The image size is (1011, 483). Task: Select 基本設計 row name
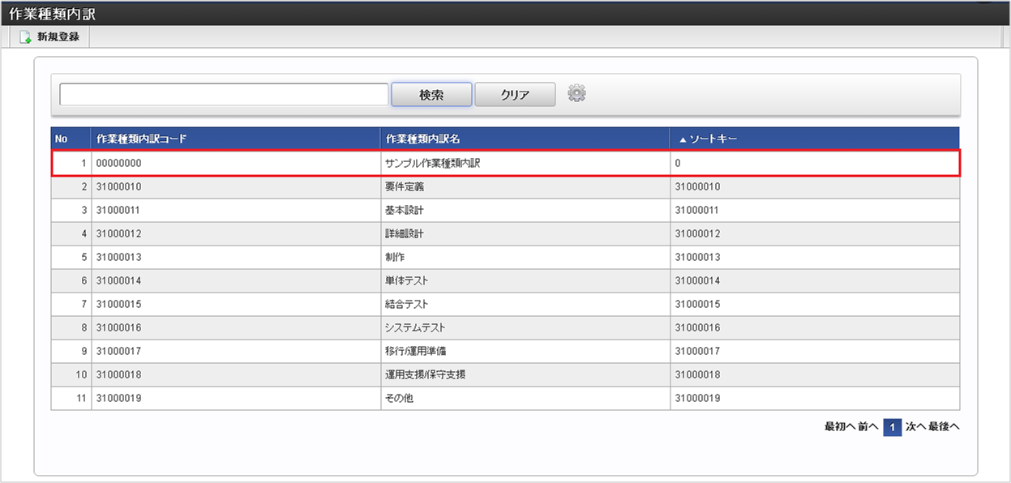click(405, 211)
